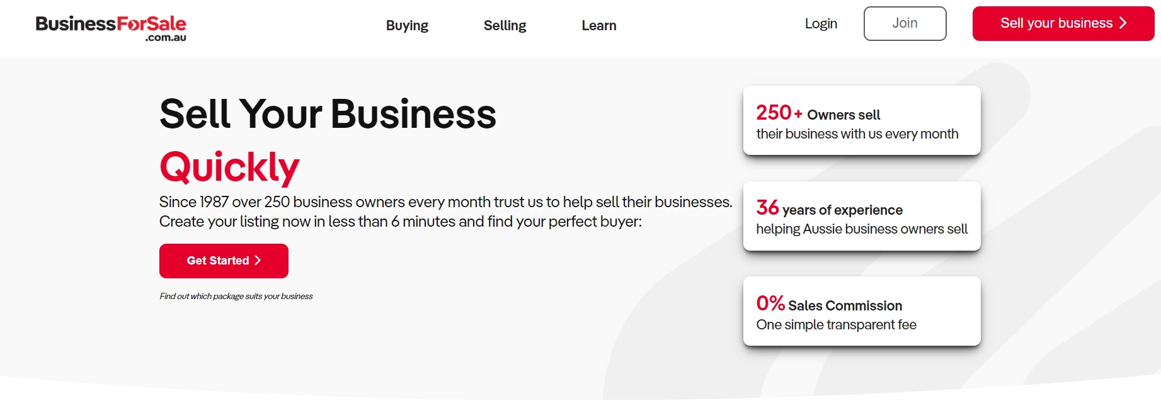Click the Sell Your Business heading

point(328,115)
